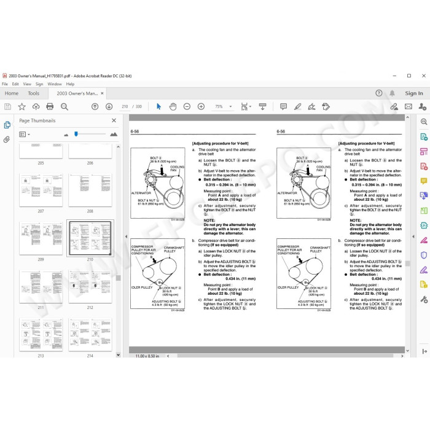
Task: Switch to the Tools tab
Action: point(33,93)
